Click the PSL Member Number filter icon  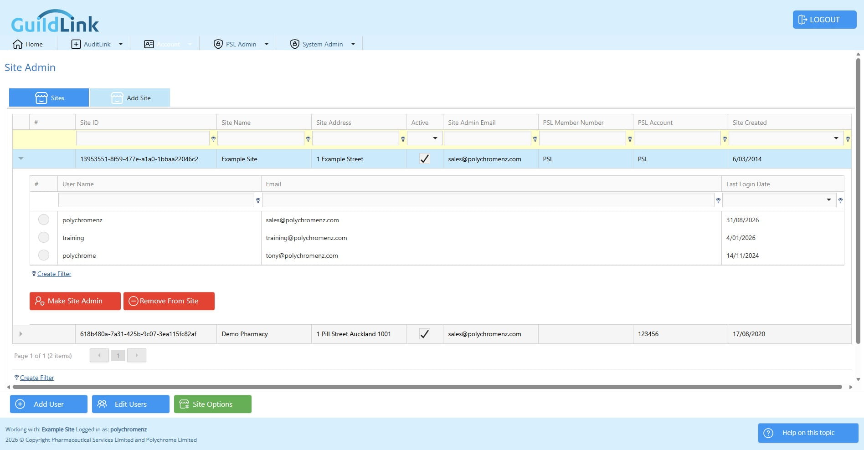tap(630, 138)
